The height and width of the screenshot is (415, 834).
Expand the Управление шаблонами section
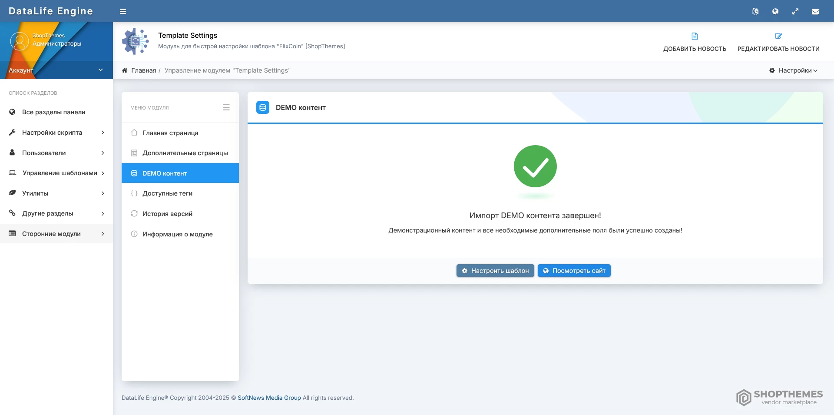(56, 173)
